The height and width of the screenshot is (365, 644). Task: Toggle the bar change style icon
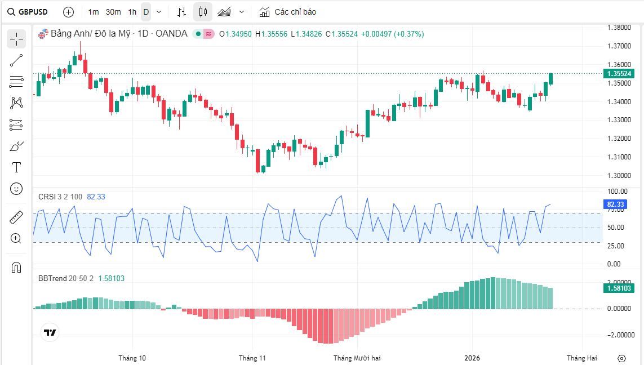[x=181, y=12]
